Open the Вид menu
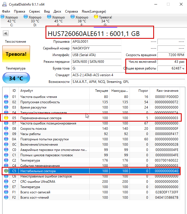The image size is (187, 214). tap(47, 11)
